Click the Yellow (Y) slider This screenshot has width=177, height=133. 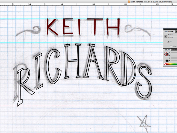[x=174, y=58]
